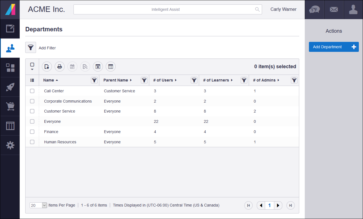This screenshot has width=363, height=219.
Task: Open the user profile icon at top right
Action: (x=353, y=9)
